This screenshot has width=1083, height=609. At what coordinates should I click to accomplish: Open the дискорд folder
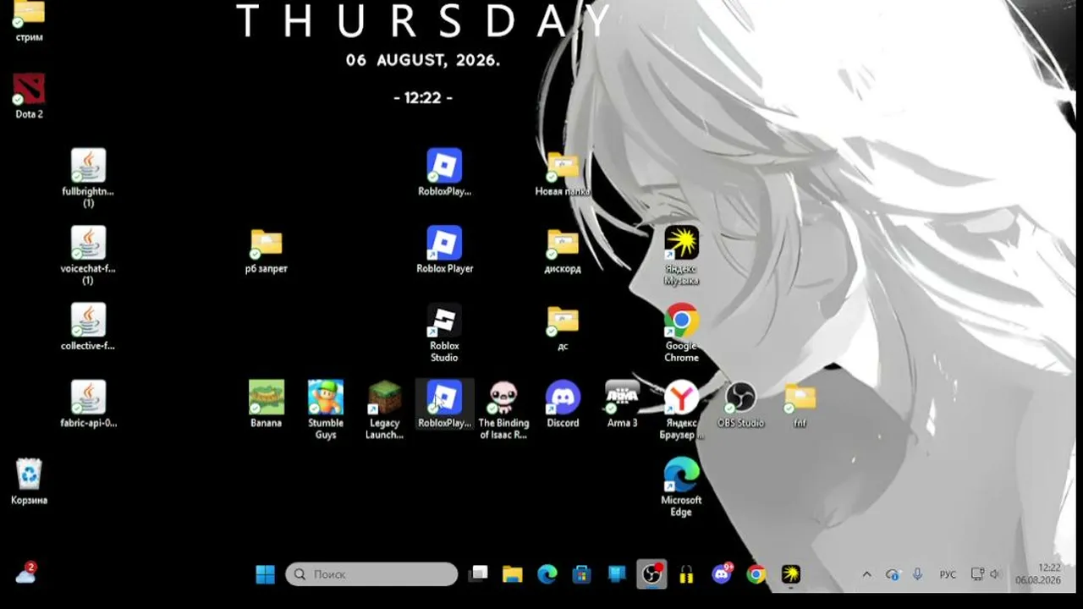click(563, 250)
